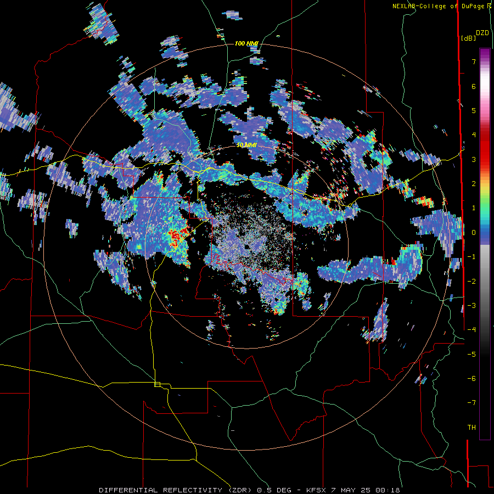The image size is (494, 494).
Task: Click the "100 NMI" range ring label
Action: 246,43
